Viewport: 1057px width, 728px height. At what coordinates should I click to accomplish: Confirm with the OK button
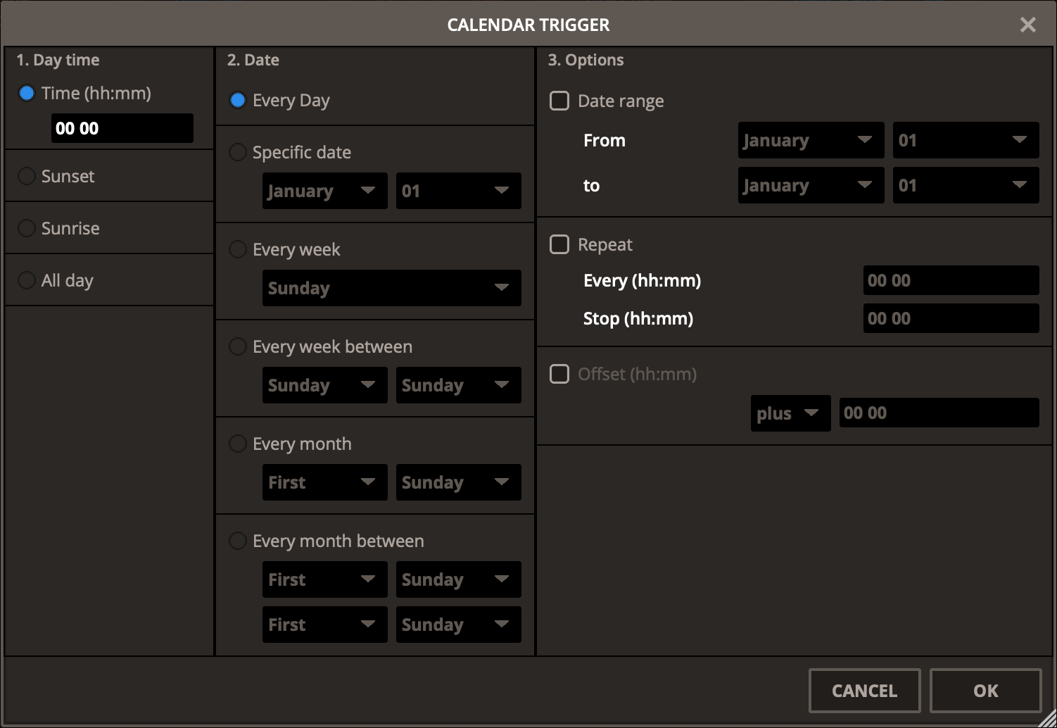(x=985, y=691)
